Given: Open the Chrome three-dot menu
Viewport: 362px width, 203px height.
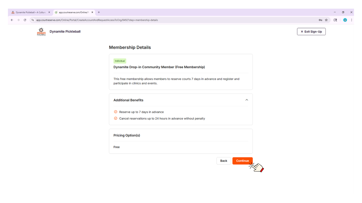Looking at the screenshot, I should click(x=352, y=20).
